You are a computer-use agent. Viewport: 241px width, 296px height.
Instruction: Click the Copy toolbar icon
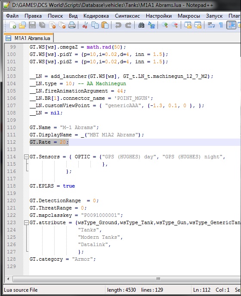95,25
